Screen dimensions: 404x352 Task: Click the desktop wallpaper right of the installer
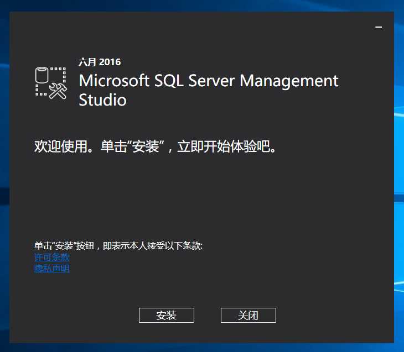coord(399,166)
